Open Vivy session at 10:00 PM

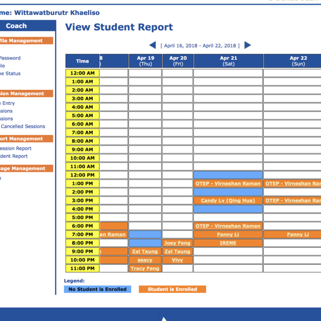tap(177, 260)
